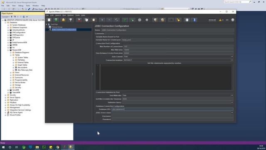
Task: Start the test with green Start icon
Action: 125,20
